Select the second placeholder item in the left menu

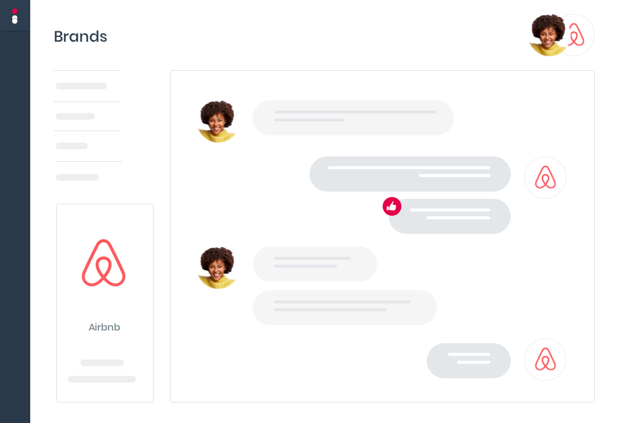click(75, 117)
